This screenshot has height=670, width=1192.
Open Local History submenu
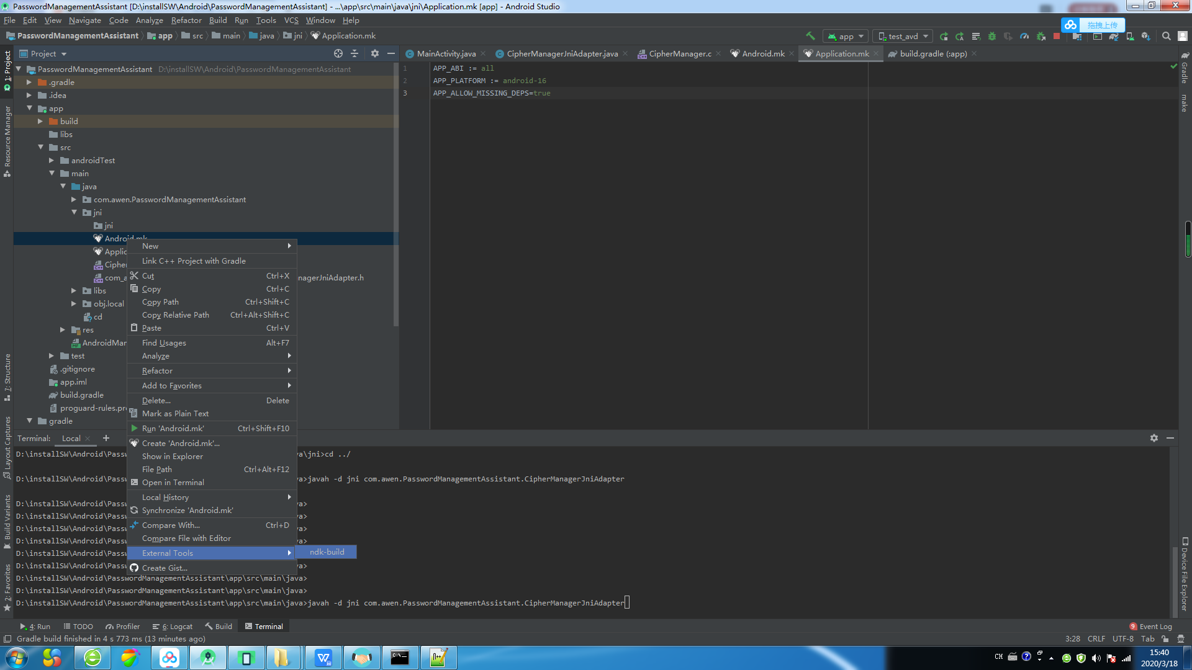point(211,497)
